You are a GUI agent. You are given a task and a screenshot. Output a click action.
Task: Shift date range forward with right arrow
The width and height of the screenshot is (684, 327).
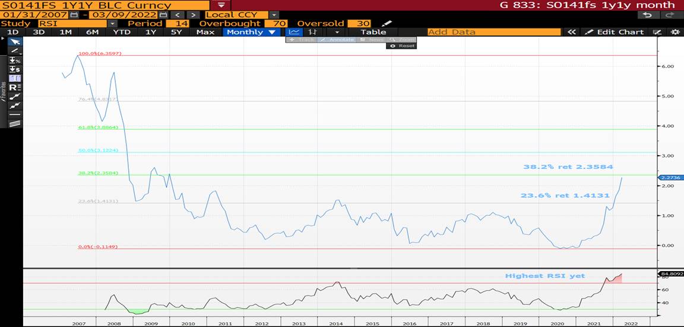click(192, 15)
